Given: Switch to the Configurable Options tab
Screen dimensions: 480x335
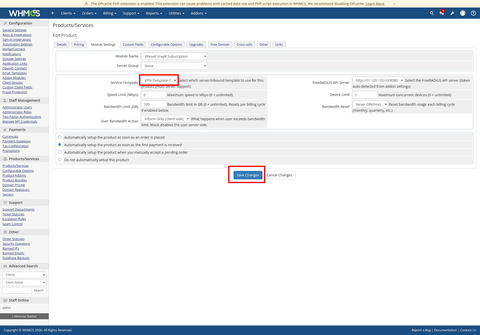Looking at the screenshot, I should coord(166,44).
